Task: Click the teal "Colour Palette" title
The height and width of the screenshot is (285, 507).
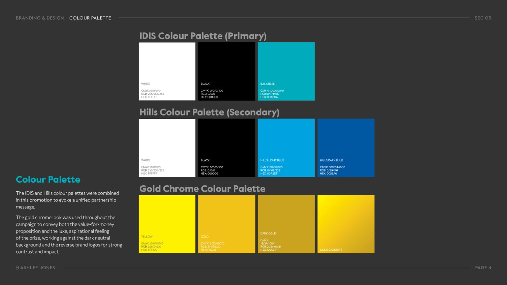Action: click(x=48, y=179)
